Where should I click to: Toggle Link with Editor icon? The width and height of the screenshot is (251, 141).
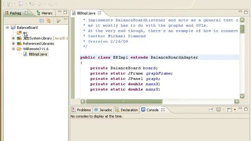(49, 21)
